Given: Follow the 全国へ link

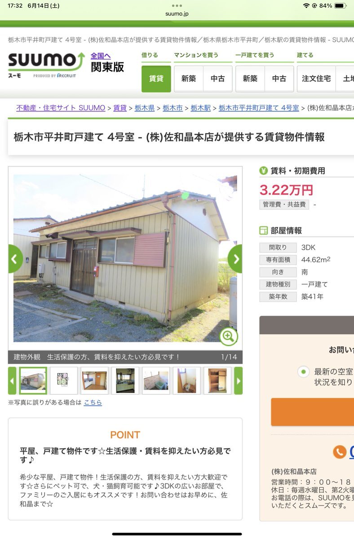Looking at the screenshot, I should coord(101,56).
